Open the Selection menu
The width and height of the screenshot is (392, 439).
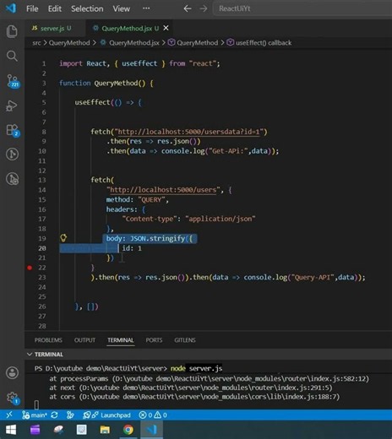[x=87, y=8]
